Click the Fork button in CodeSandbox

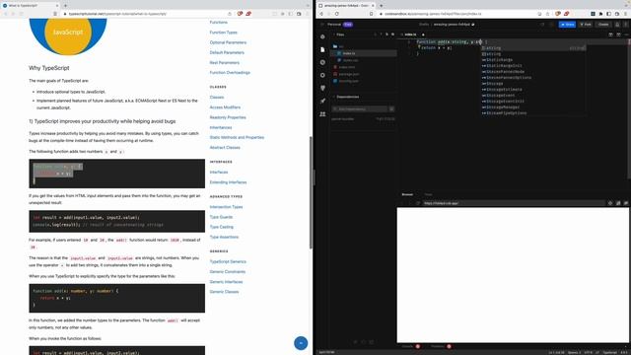click(x=586, y=25)
